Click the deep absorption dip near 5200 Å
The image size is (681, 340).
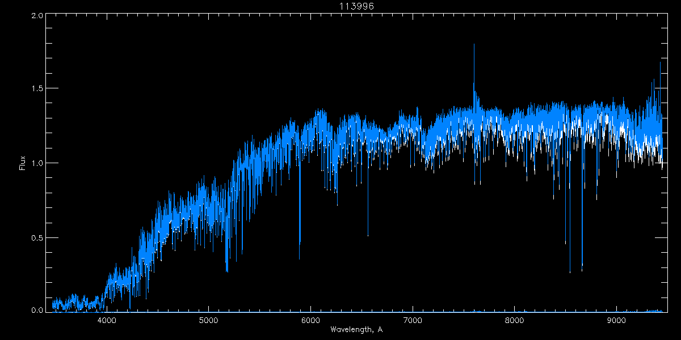pyautogui.click(x=227, y=271)
